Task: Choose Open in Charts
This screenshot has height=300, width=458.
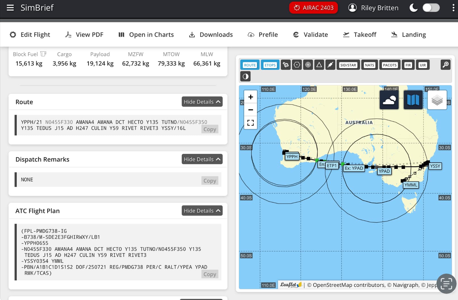Action: pos(146,35)
